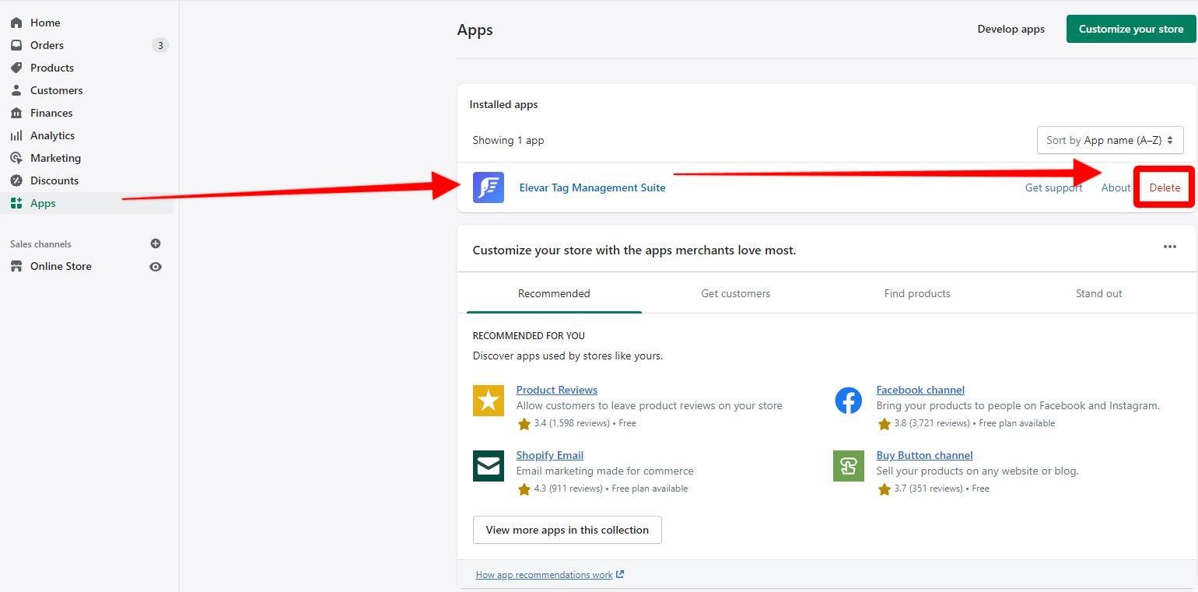
Task: Click the Product Reviews star app icon
Action: [x=489, y=401]
